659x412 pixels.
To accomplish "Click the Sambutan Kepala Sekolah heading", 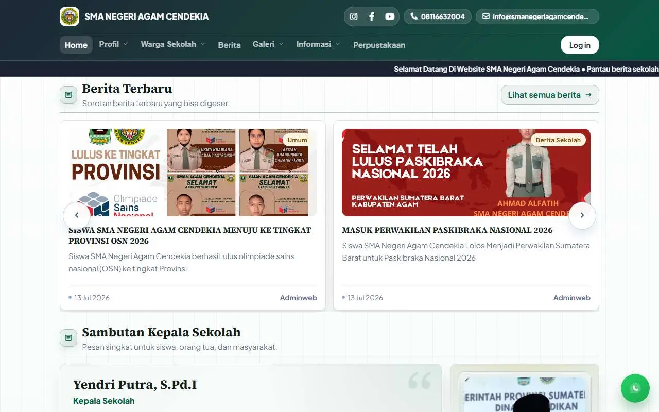I will pyautogui.click(x=162, y=332).
